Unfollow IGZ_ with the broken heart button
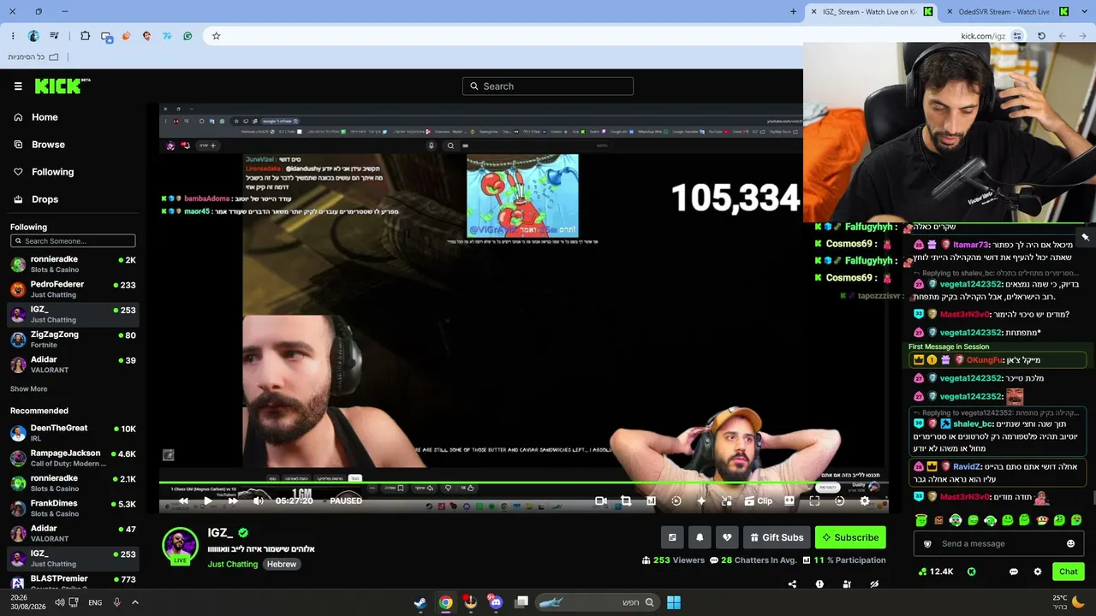Viewport: 1096px width, 616px height. [x=727, y=537]
